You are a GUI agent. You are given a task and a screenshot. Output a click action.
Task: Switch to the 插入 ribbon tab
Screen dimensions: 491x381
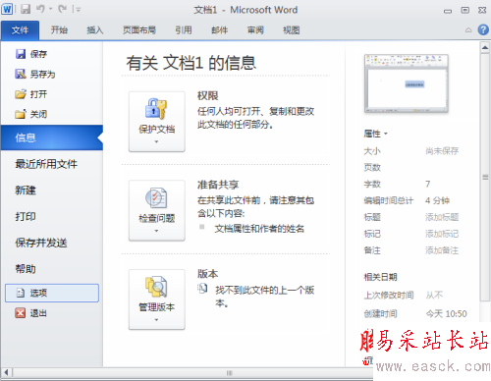click(x=95, y=30)
